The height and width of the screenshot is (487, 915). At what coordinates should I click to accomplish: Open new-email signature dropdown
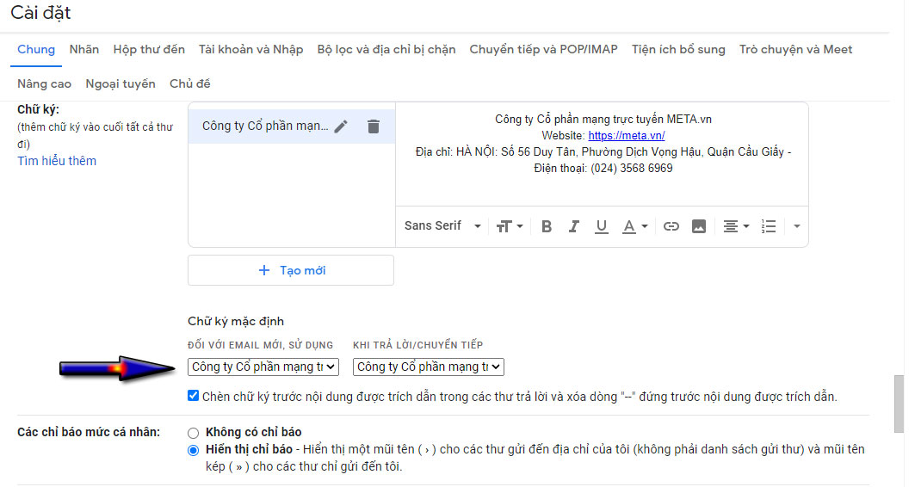(263, 367)
